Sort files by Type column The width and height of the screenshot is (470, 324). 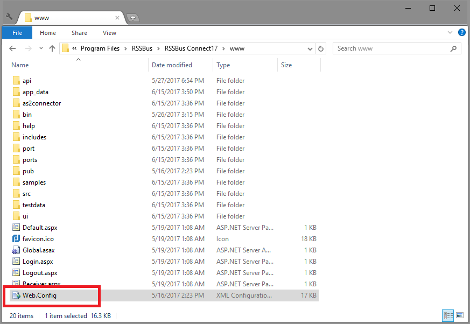[223, 65]
